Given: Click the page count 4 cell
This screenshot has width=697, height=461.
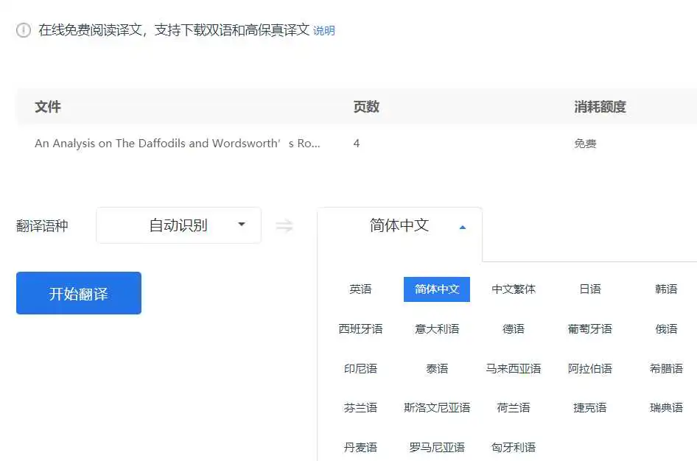Looking at the screenshot, I should (x=357, y=144).
